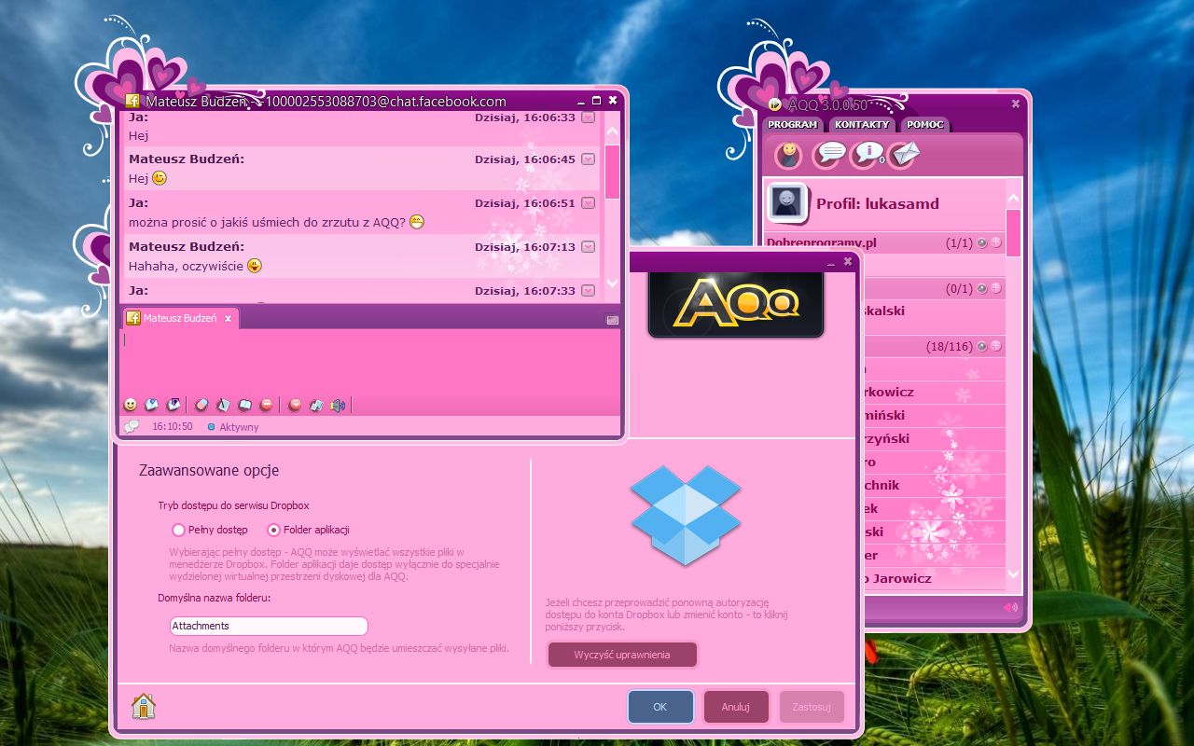Open the POMOC menu in AQQ window

tap(924, 124)
